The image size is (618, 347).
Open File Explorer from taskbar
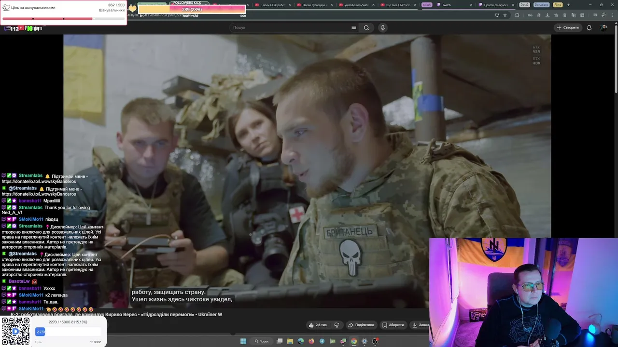[290, 341]
